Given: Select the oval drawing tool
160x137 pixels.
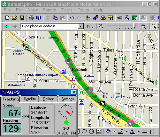Looking at the screenshot, I should click(x=84, y=132).
